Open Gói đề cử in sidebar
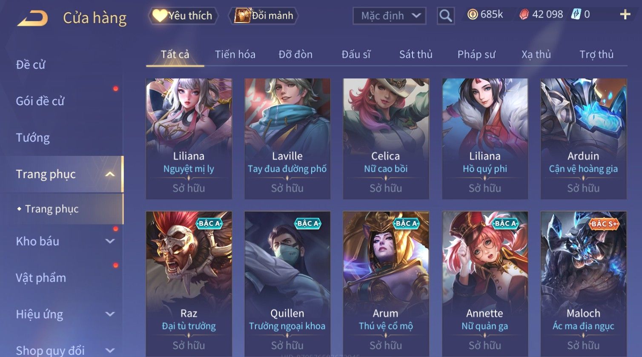The height and width of the screenshot is (357, 642). (x=40, y=101)
